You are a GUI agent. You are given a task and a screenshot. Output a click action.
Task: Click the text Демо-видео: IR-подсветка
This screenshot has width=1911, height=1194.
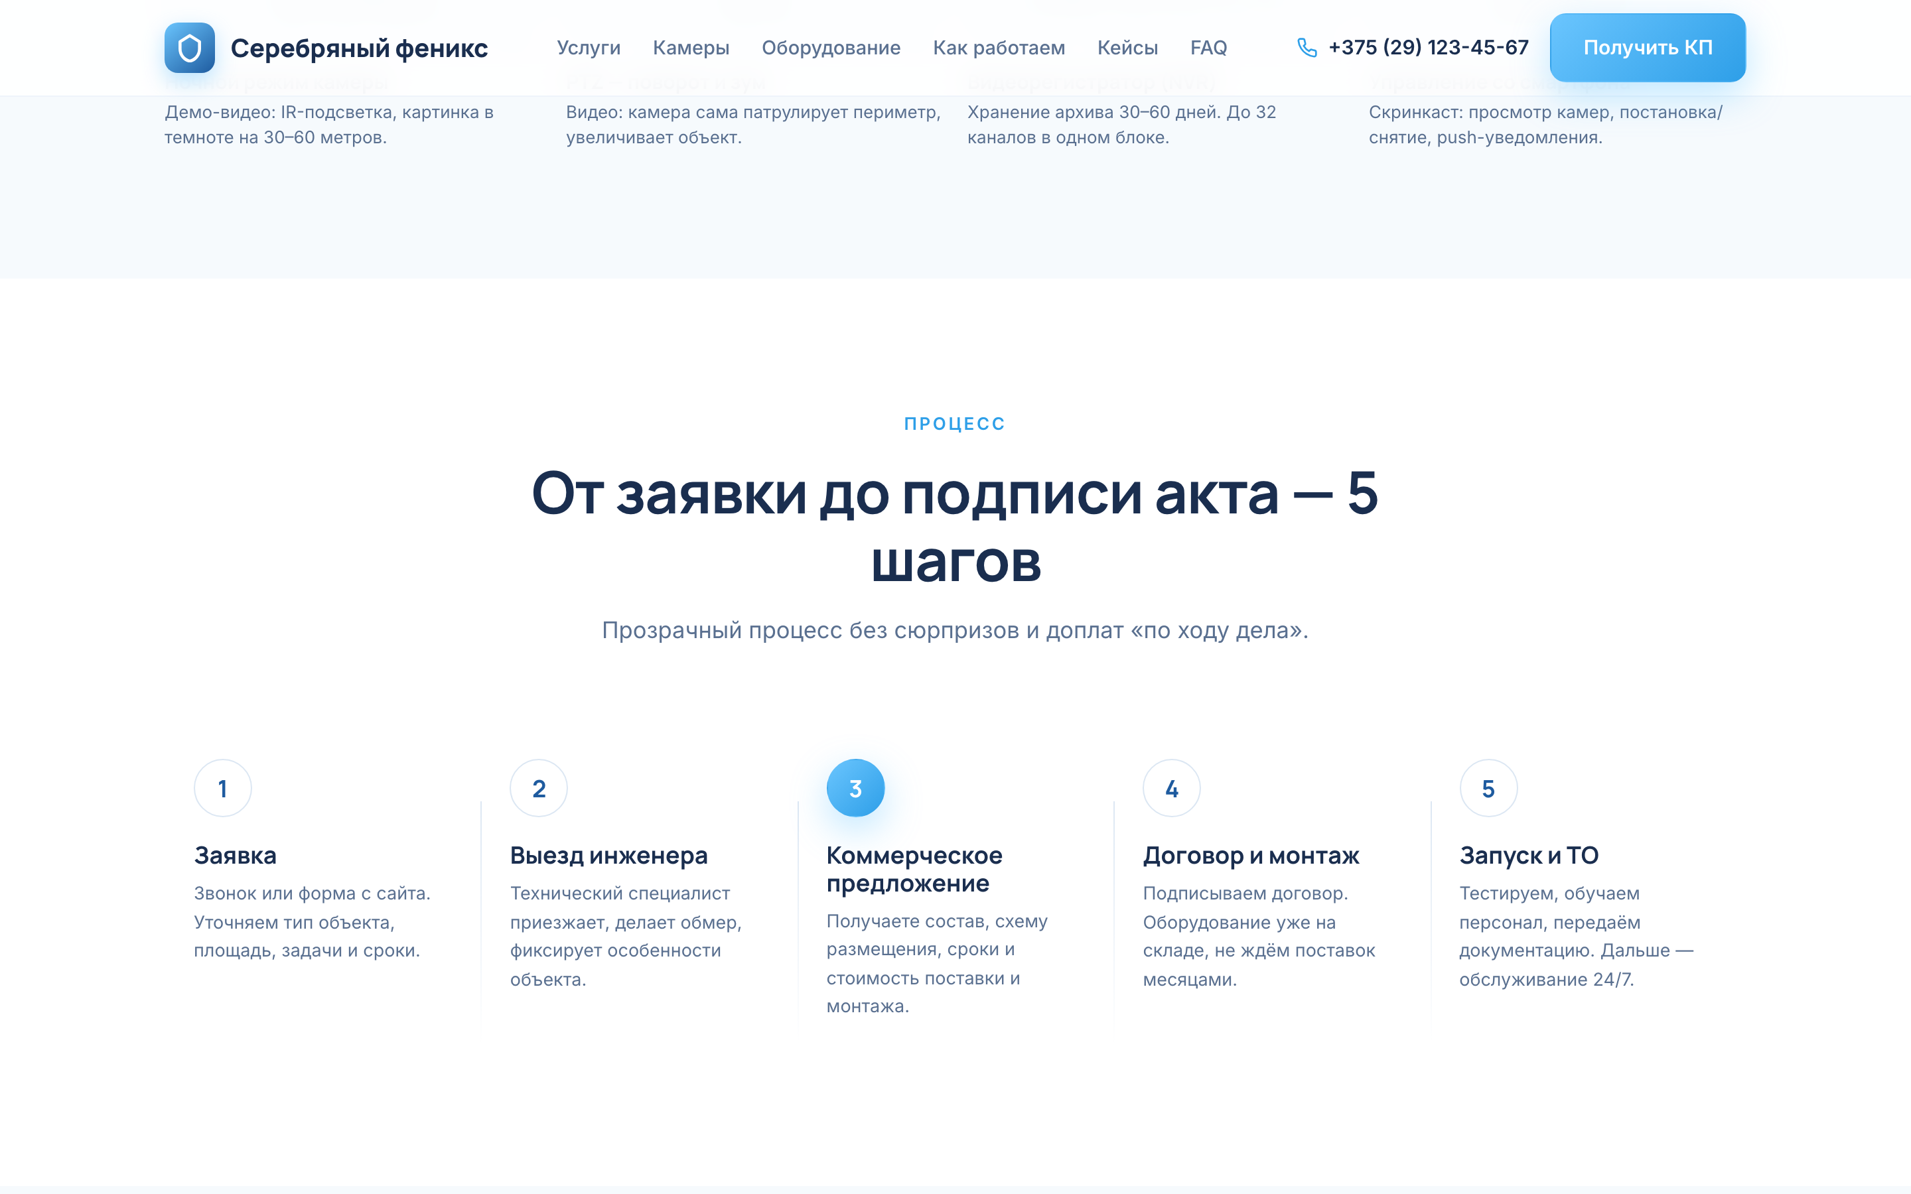(329, 125)
